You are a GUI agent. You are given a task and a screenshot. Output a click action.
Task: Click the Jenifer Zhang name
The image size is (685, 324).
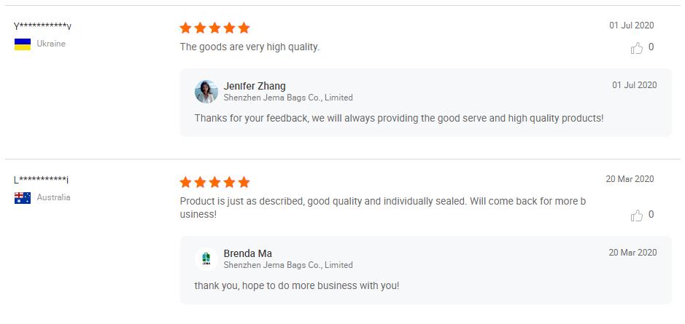pos(255,86)
